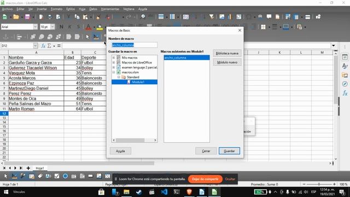Click the Biblioteca nueva button
This screenshot has width=350, height=197.
(x=227, y=54)
